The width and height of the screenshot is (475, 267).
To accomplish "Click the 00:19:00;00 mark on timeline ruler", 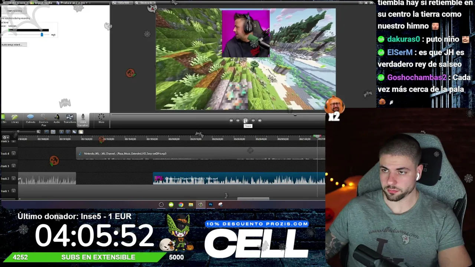I will coord(43,139).
